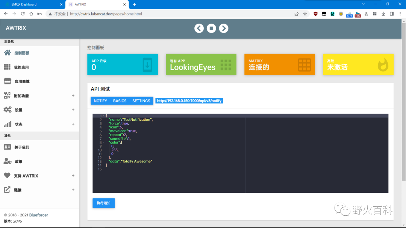406x228 pixels.
Task: Go to previous app with left arrow
Action: (x=199, y=28)
